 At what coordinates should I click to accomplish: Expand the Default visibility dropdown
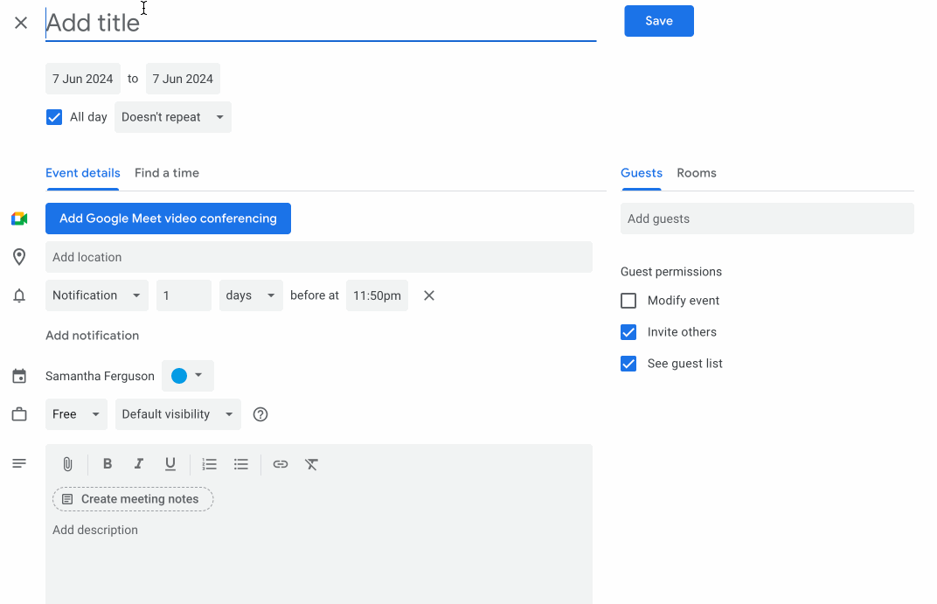point(177,414)
